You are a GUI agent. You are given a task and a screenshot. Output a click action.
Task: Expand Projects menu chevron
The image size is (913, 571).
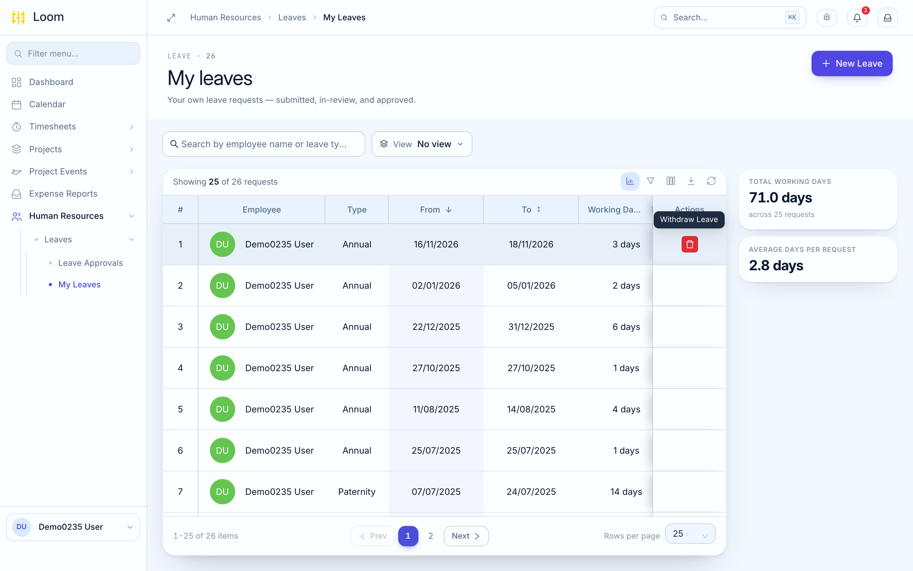pyautogui.click(x=131, y=149)
